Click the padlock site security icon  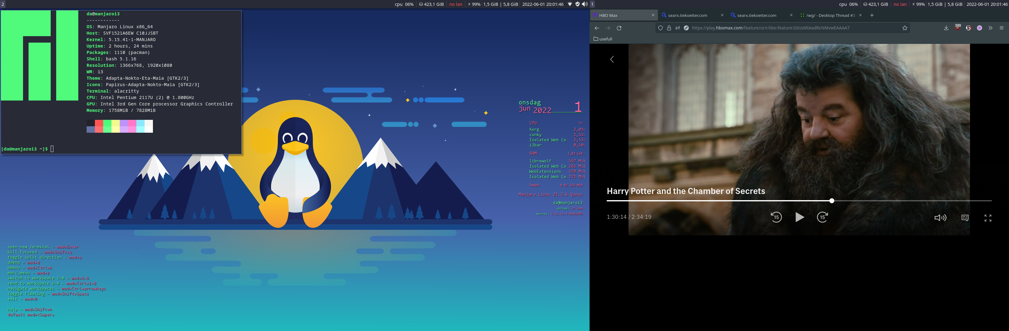pyautogui.click(x=669, y=28)
